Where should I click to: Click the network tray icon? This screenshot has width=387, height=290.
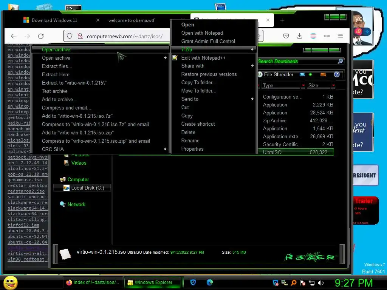point(312,283)
